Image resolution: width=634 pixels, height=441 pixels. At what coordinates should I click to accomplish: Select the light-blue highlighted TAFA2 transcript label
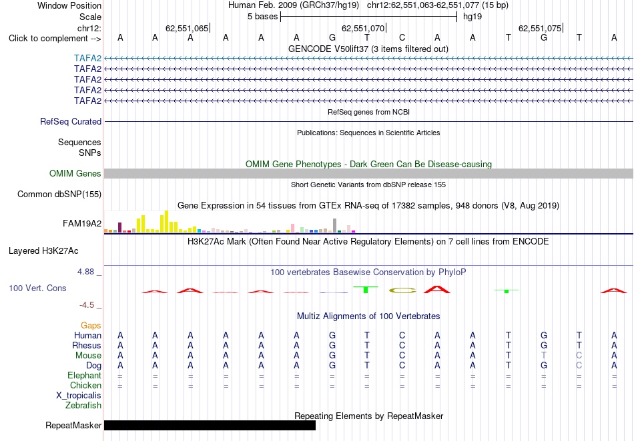coord(87,59)
